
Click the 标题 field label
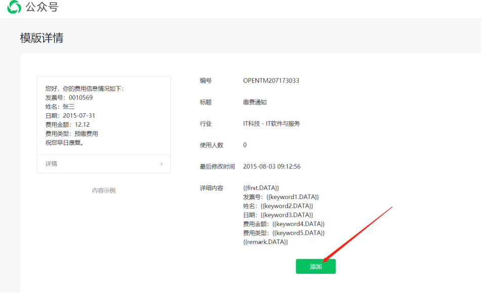[x=206, y=102]
